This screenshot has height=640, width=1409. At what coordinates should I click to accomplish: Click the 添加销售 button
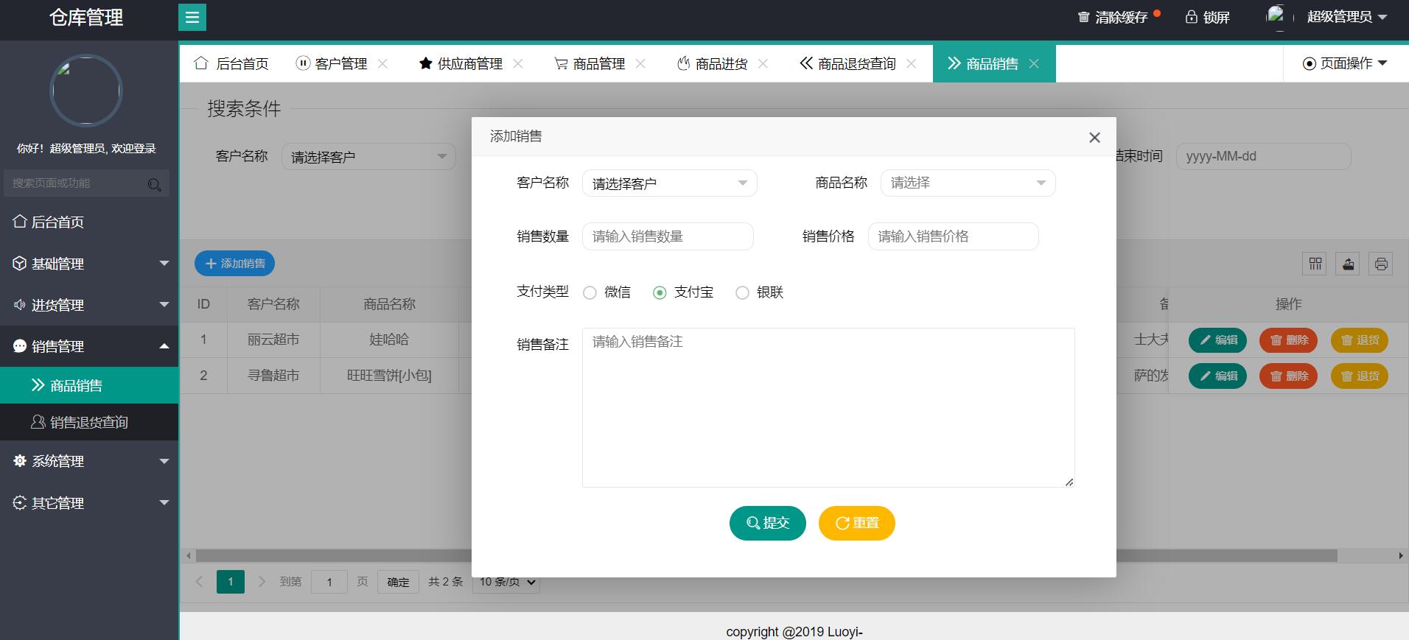pos(234,264)
